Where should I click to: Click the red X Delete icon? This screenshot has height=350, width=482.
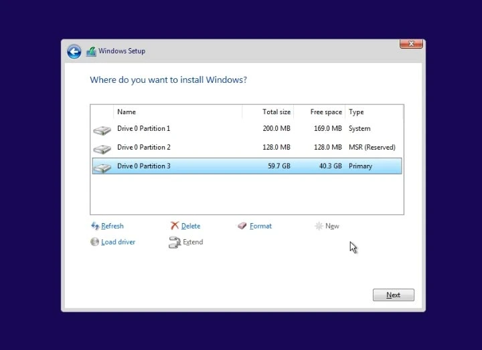(175, 226)
